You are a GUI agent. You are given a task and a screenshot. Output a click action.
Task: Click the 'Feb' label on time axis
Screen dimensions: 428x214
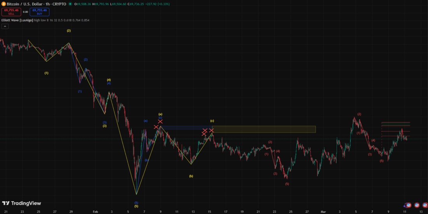point(95,212)
